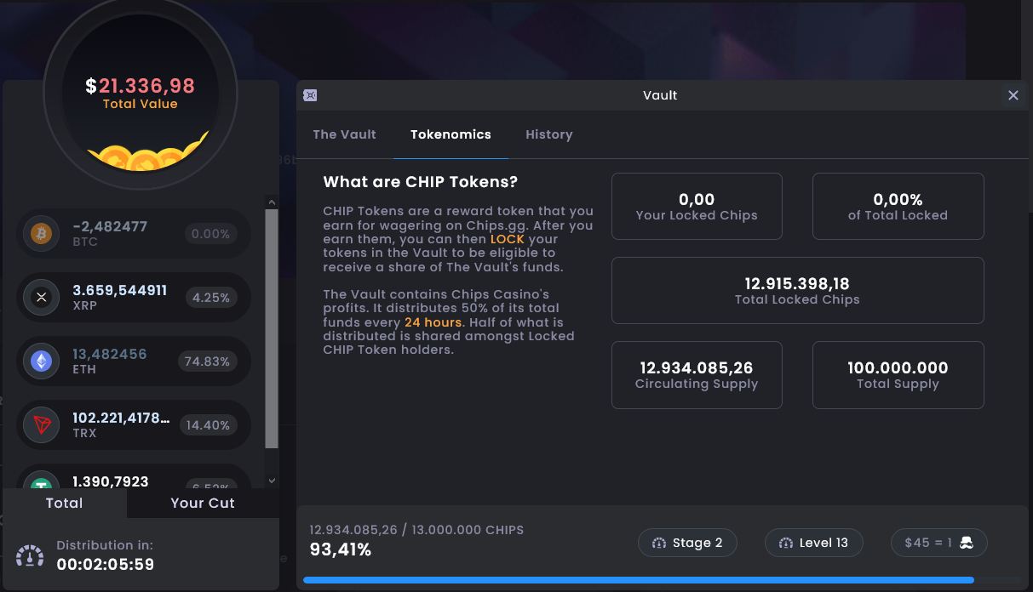Open the History tab
The height and width of the screenshot is (592, 1033).
pos(549,134)
